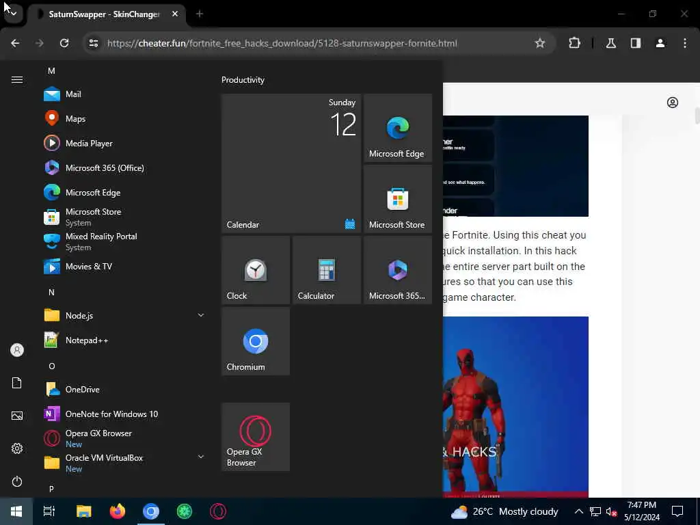Viewport: 700px width, 525px height.
Task: Click the website account icon on the page
Action: (x=673, y=103)
